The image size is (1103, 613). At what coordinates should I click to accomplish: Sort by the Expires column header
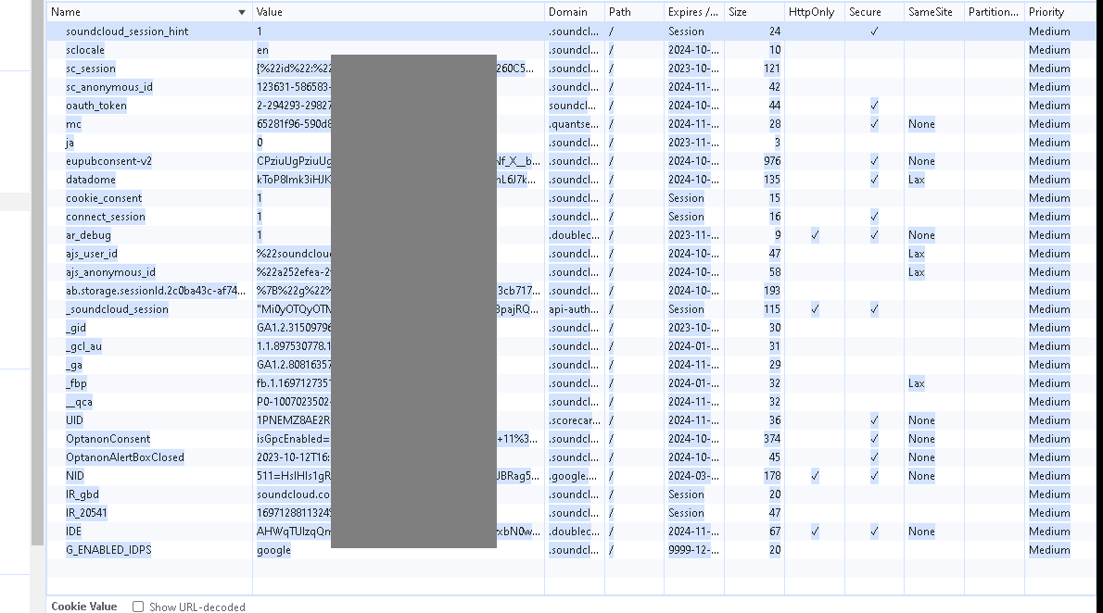click(693, 12)
